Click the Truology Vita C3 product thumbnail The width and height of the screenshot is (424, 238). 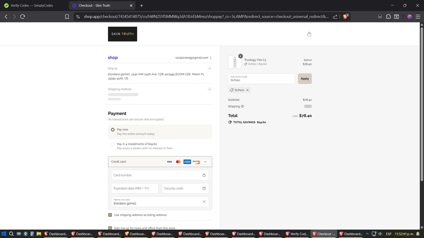[235, 62]
